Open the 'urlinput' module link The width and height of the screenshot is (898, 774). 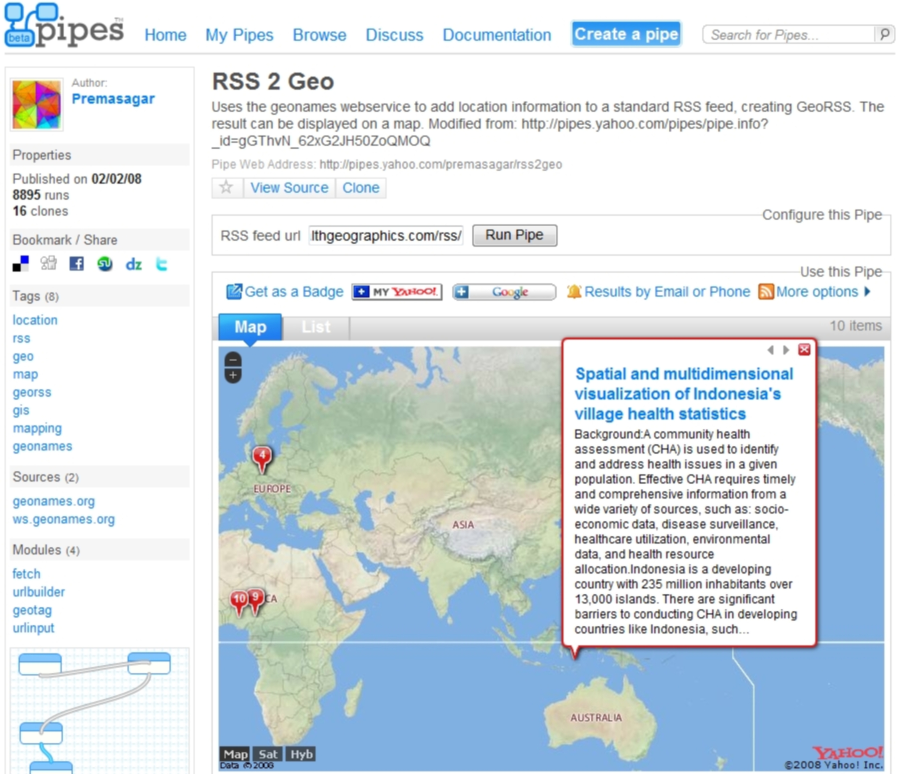[x=33, y=628]
